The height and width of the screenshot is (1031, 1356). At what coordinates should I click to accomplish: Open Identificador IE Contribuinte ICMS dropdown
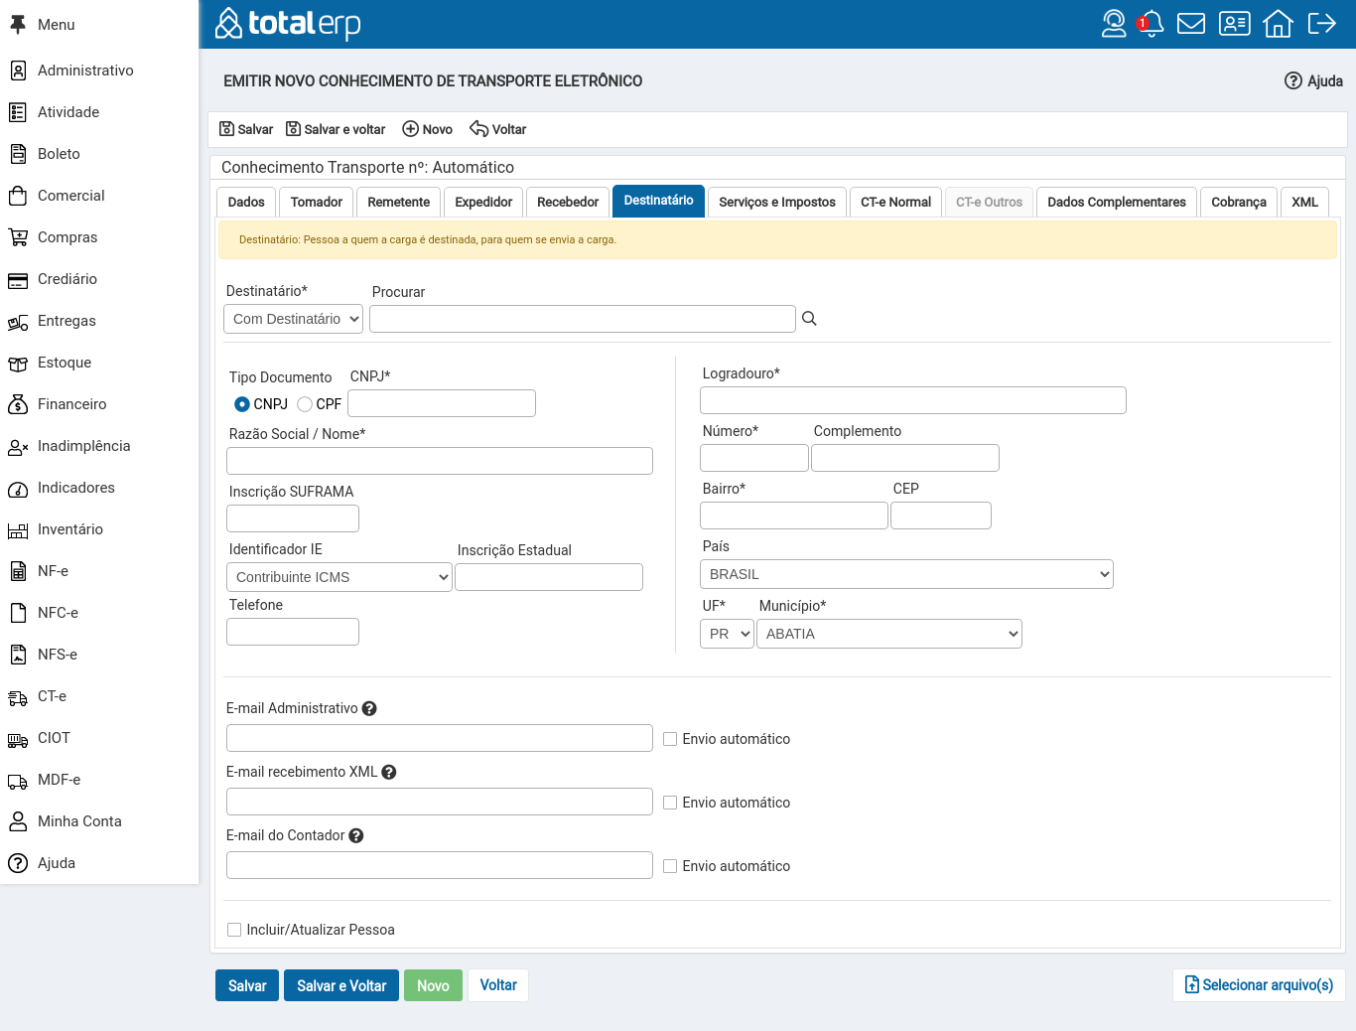339,577
